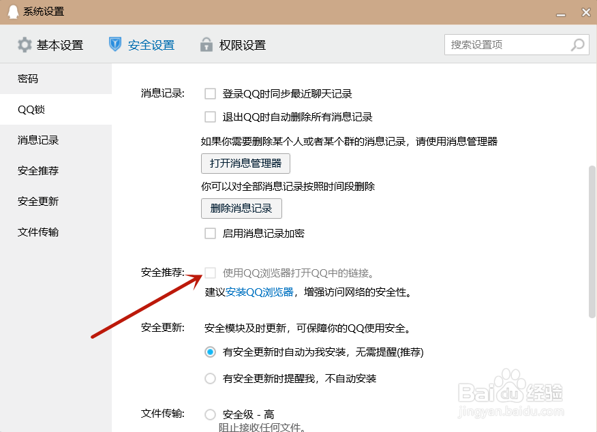Select 安全更新 in the sidebar
Viewport: 597px width, 432px height.
pyautogui.click(x=56, y=201)
